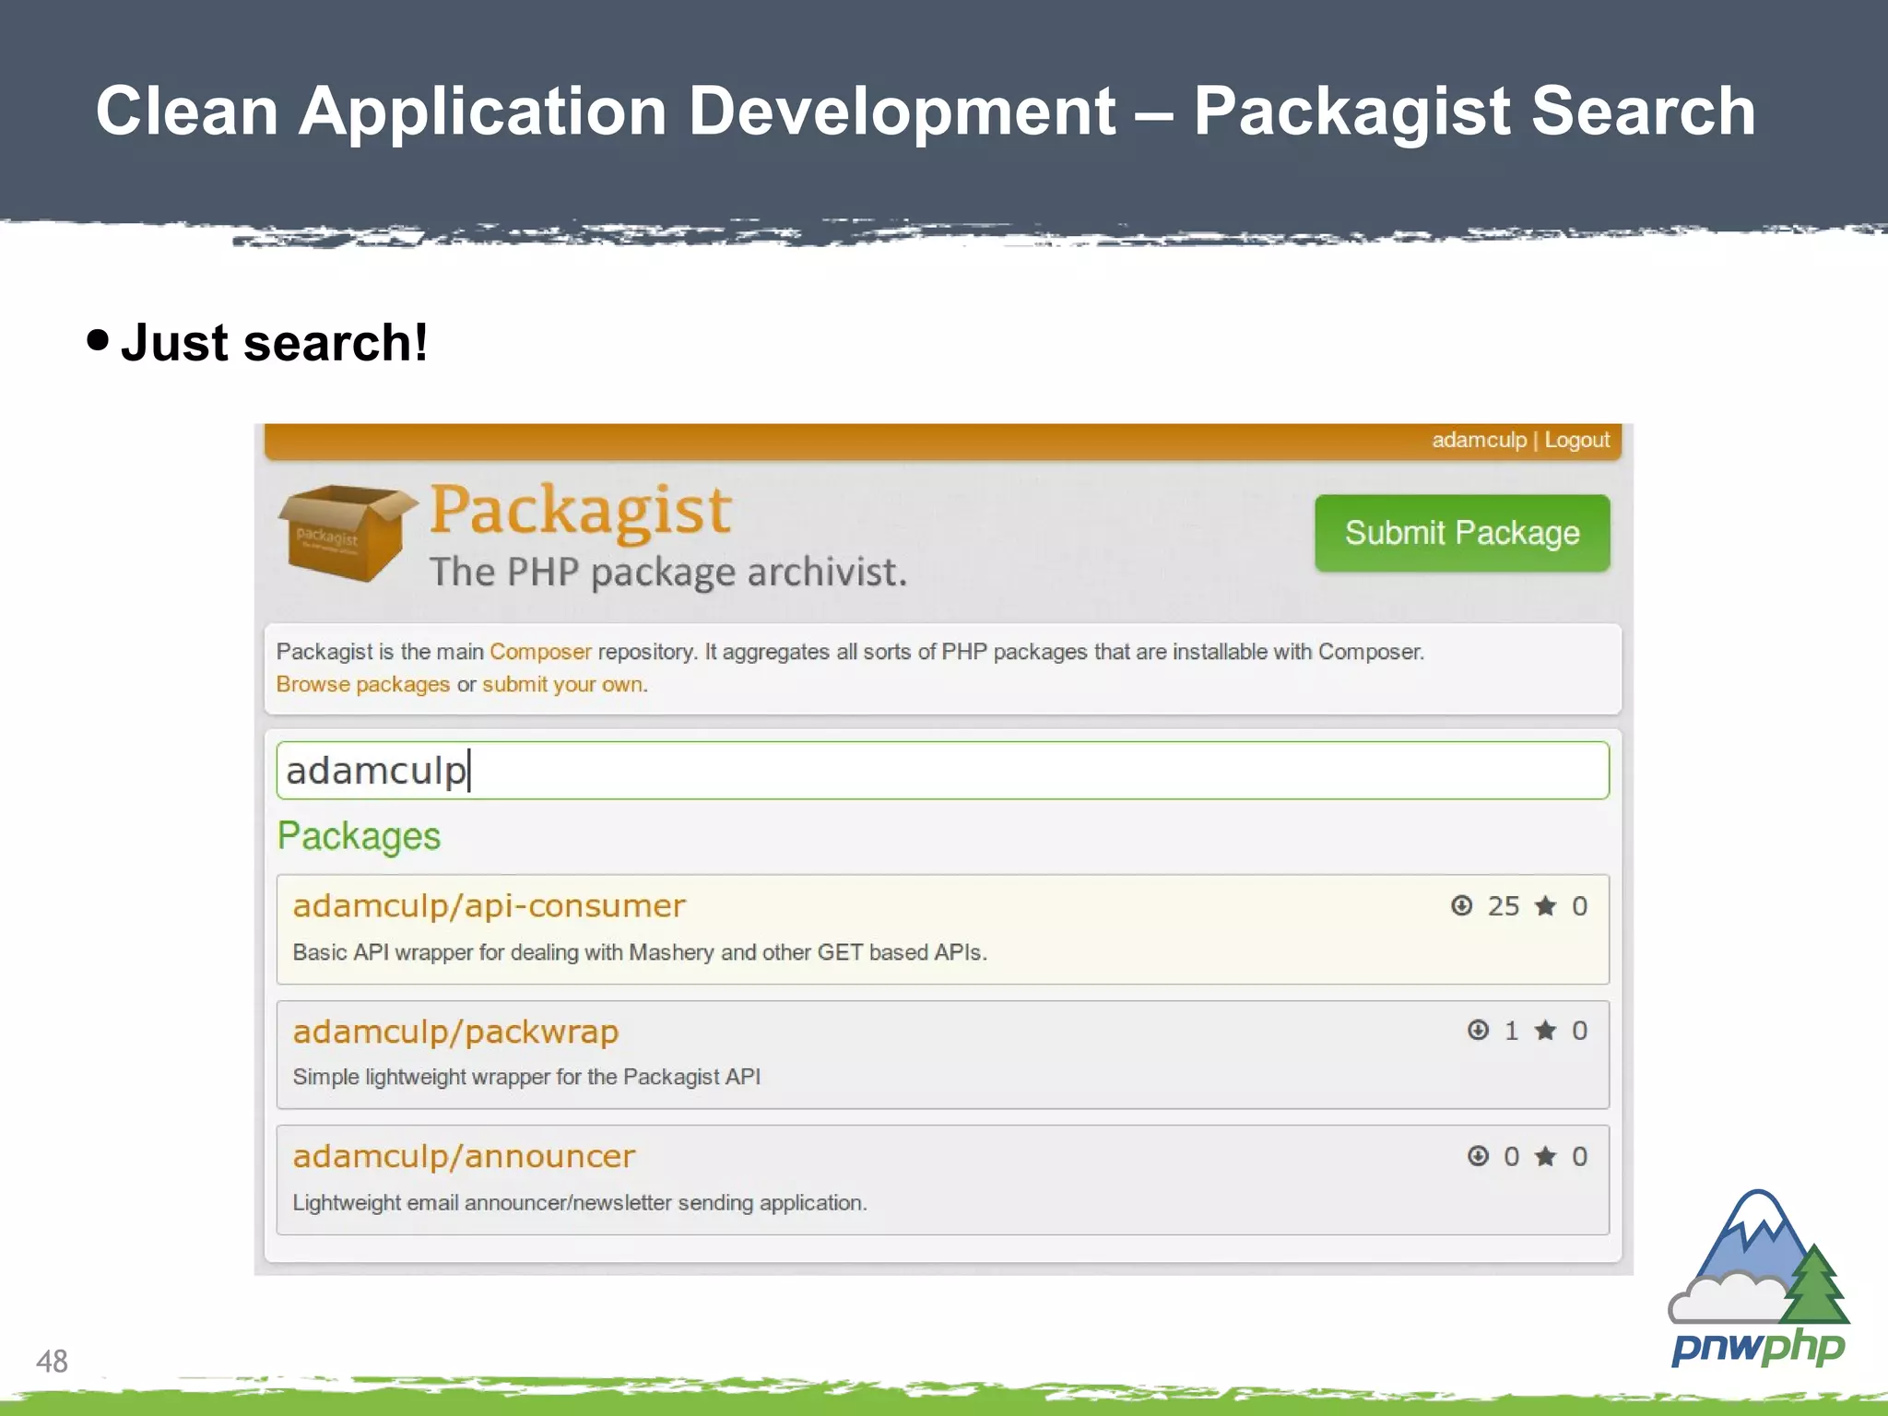The height and width of the screenshot is (1416, 1888).
Task: Click the star icon on adamculp/announcer row
Action: click(x=1546, y=1155)
